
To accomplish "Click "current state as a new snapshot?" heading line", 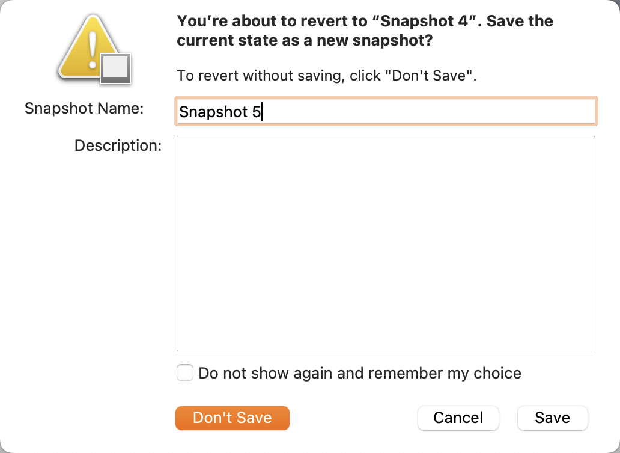I will tap(305, 41).
